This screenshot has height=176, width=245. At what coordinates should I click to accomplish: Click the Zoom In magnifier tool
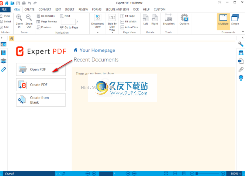19,21
